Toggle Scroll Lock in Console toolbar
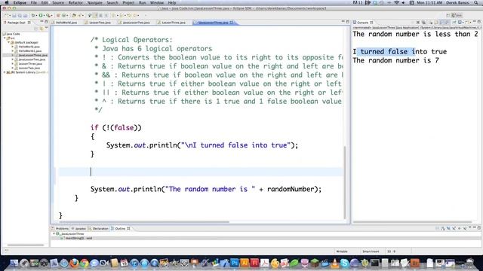 coord(436,23)
